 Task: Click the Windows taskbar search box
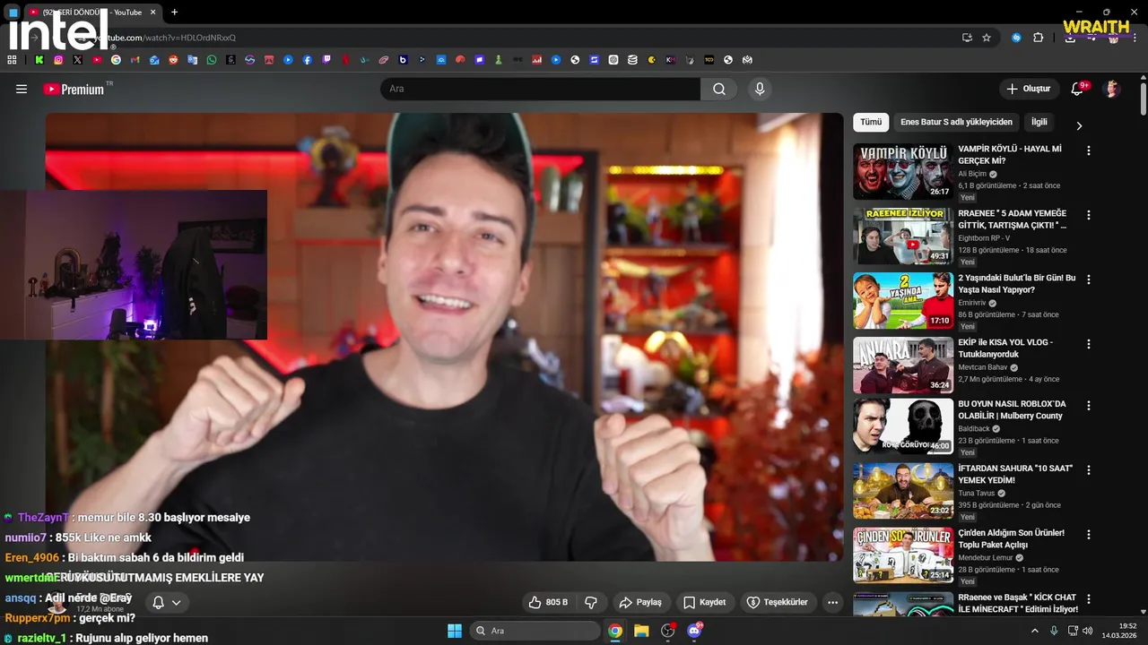tap(535, 631)
